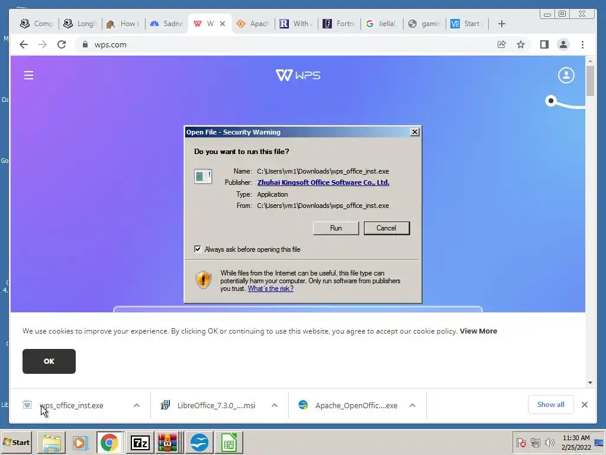Switch to the Start tab
The width and height of the screenshot is (606, 455).
click(x=468, y=24)
